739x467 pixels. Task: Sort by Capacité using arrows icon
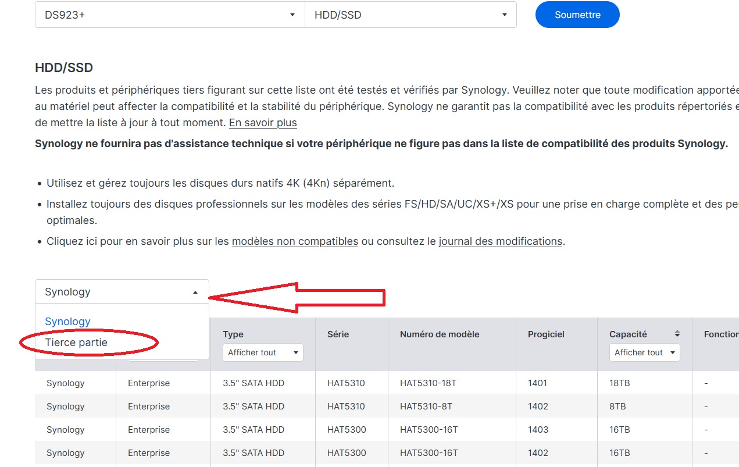click(x=677, y=334)
